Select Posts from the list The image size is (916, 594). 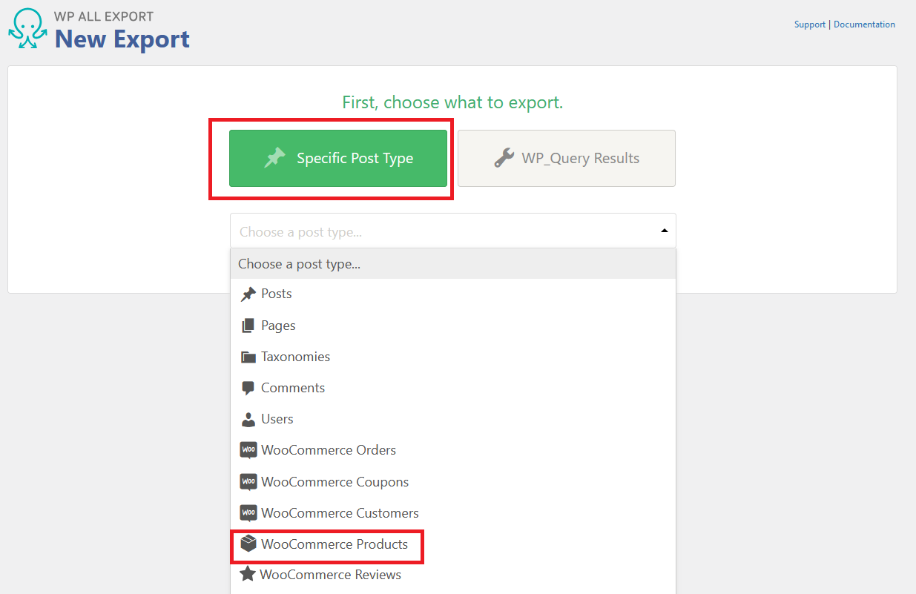pos(453,294)
